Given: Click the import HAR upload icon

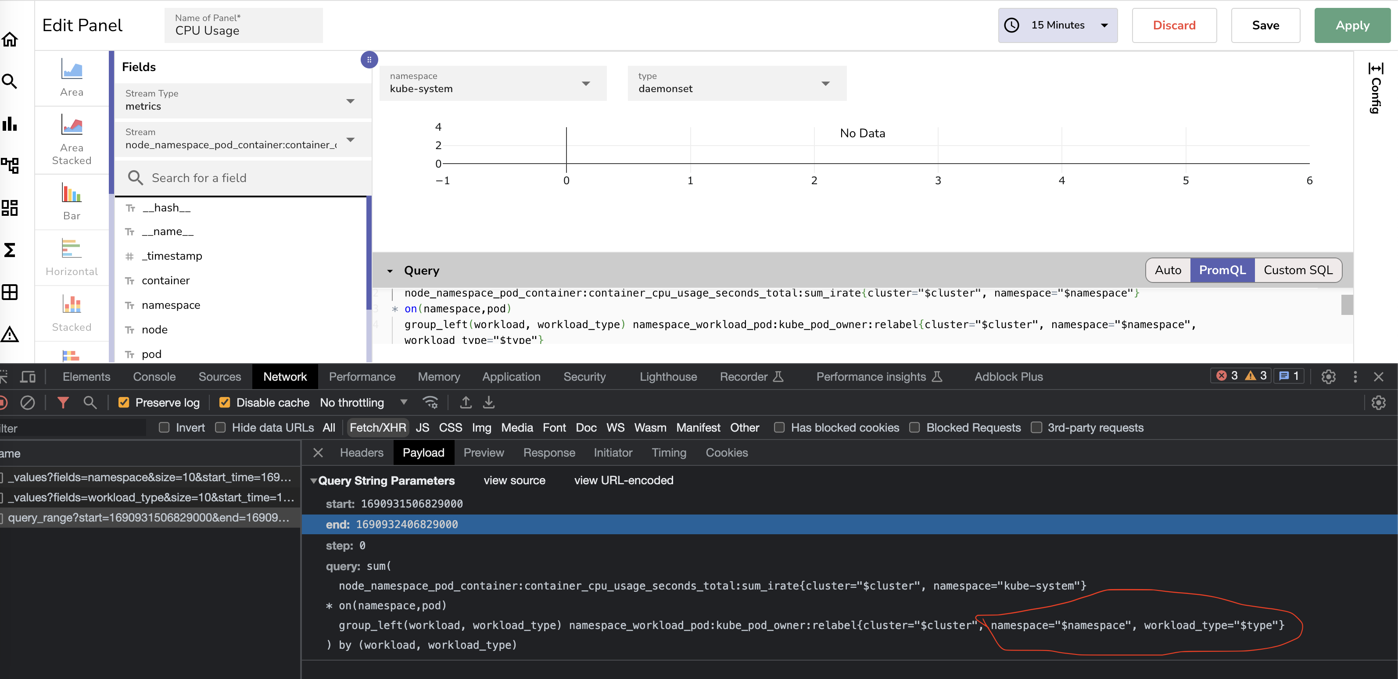Looking at the screenshot, I should pos(466,402).
